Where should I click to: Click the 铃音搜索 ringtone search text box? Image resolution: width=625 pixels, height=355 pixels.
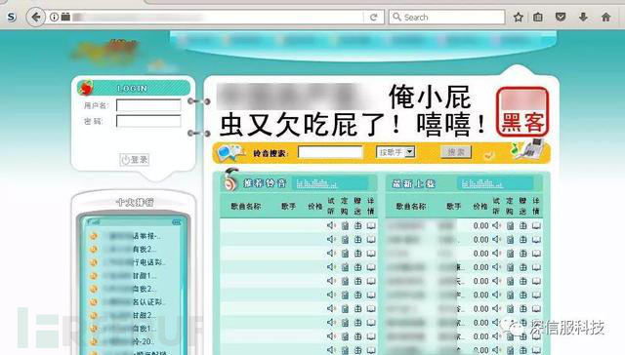[330, 152]
